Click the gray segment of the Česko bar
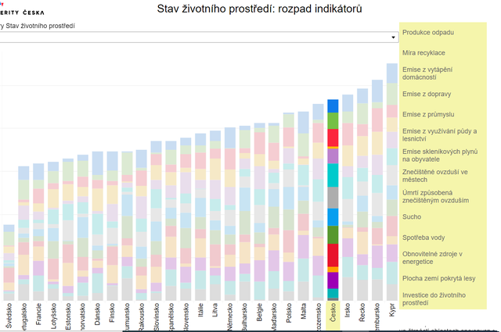This screenshot has height=332, width=501. tap(333, 197)
